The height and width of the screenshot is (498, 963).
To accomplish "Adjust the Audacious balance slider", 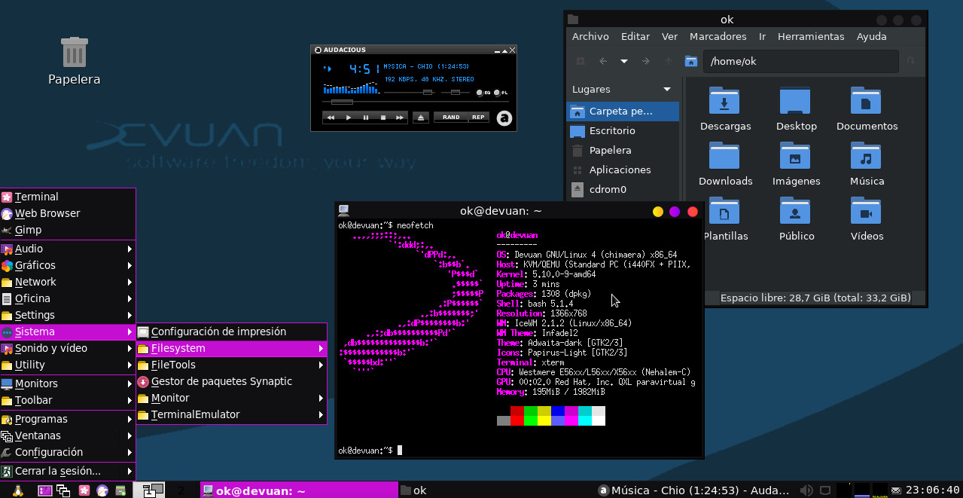I will (455, 93).
